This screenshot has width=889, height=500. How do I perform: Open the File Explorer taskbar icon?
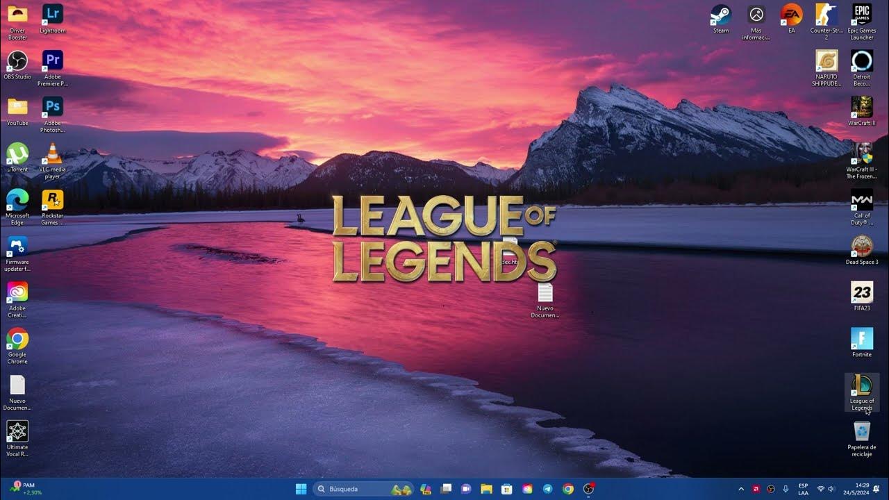coord(487,489)
